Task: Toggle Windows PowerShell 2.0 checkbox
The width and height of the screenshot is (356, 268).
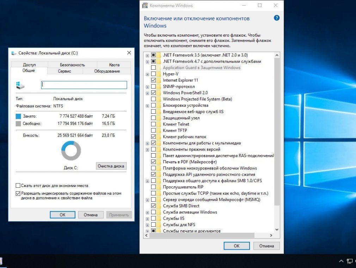Action: (x=153, y=93)
